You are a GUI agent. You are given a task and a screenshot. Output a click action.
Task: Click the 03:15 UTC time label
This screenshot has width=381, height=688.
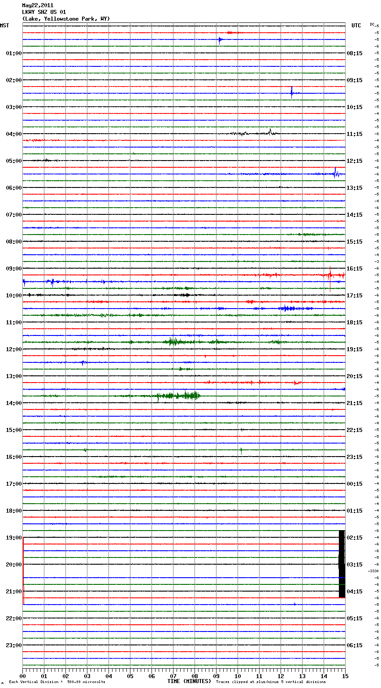tap(355, 564)
